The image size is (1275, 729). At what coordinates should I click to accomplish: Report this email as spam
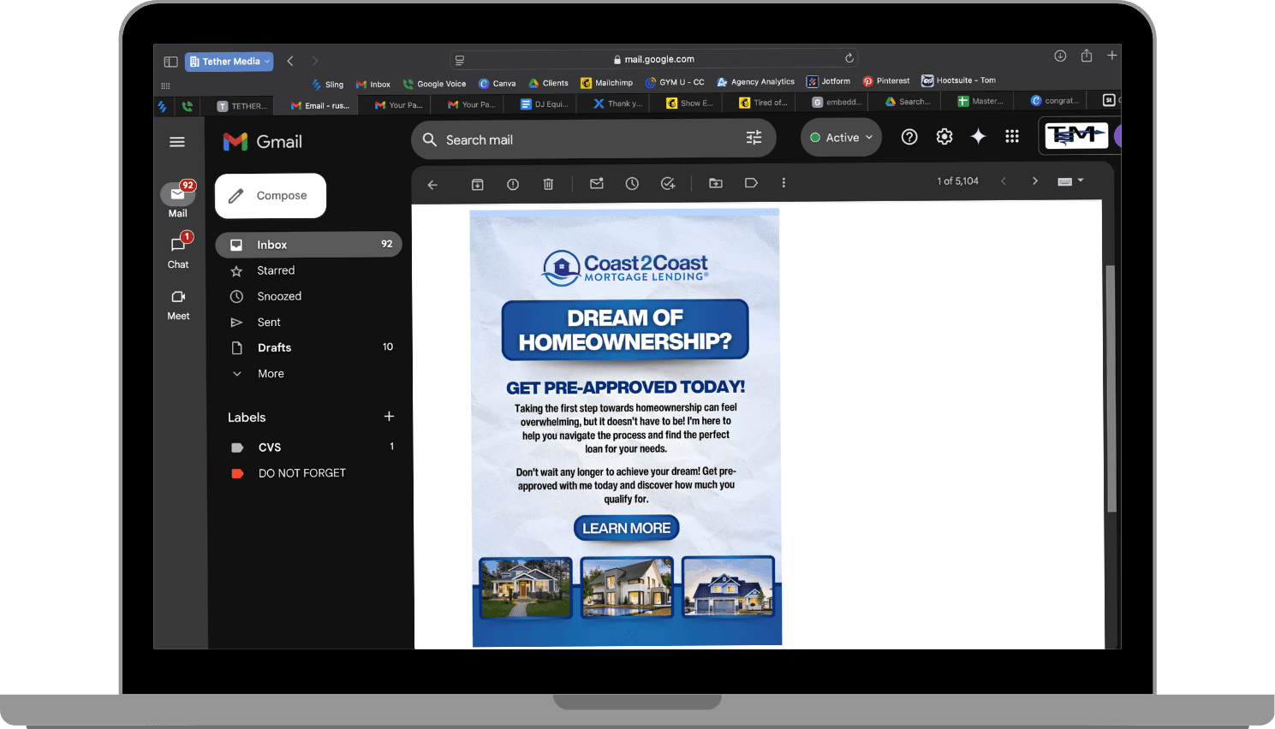coord(513,184)
